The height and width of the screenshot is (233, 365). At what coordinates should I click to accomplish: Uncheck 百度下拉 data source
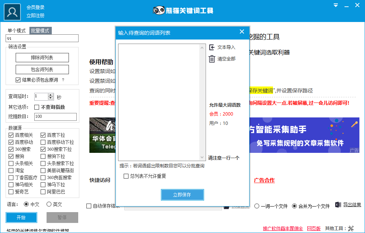(43, 135)
